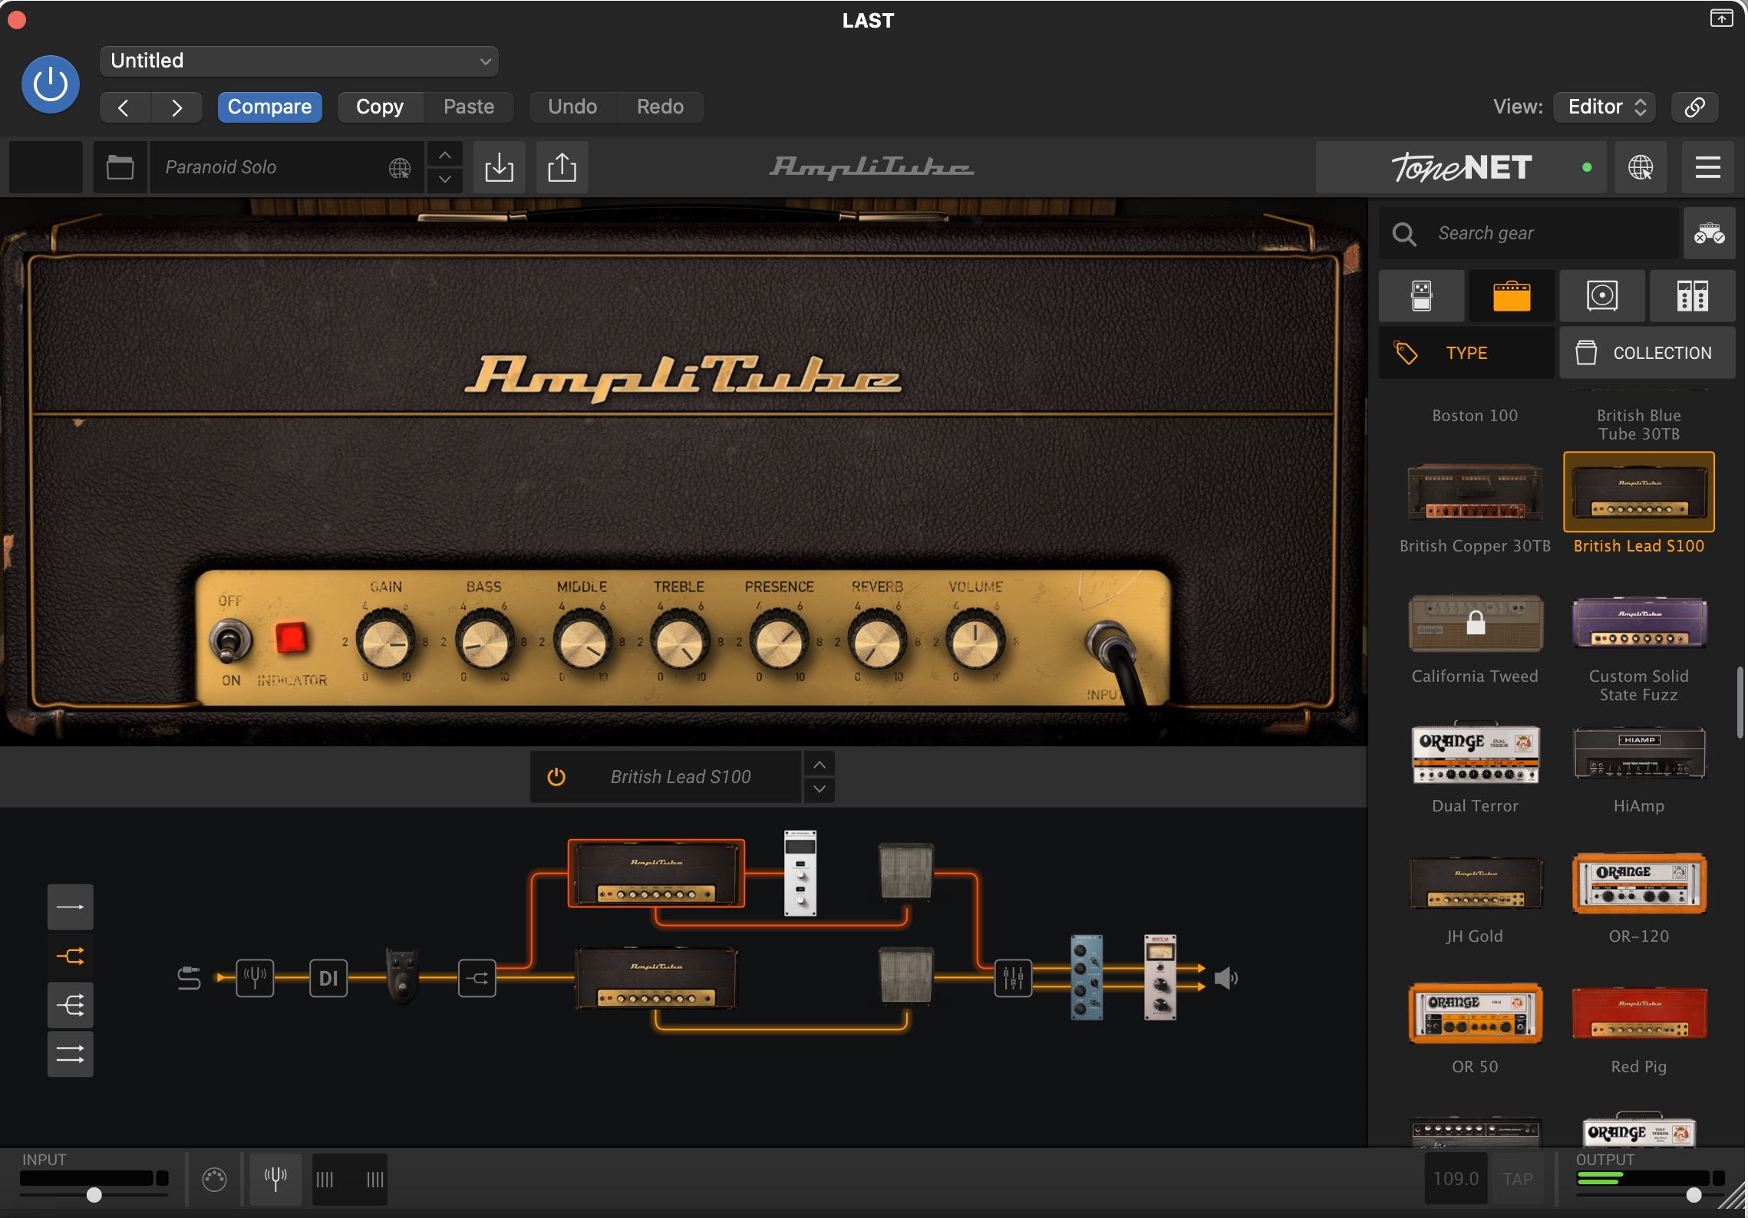
Task: Toggle the owned gear filter icon
Action: [1710, 233]
